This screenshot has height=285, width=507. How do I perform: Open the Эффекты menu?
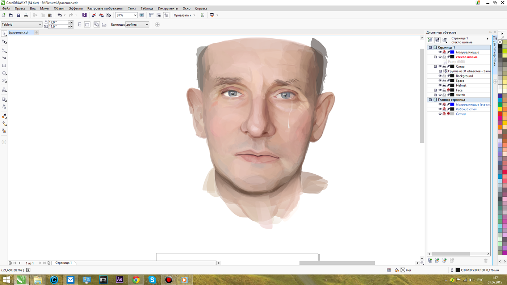[x=76, y=8]
